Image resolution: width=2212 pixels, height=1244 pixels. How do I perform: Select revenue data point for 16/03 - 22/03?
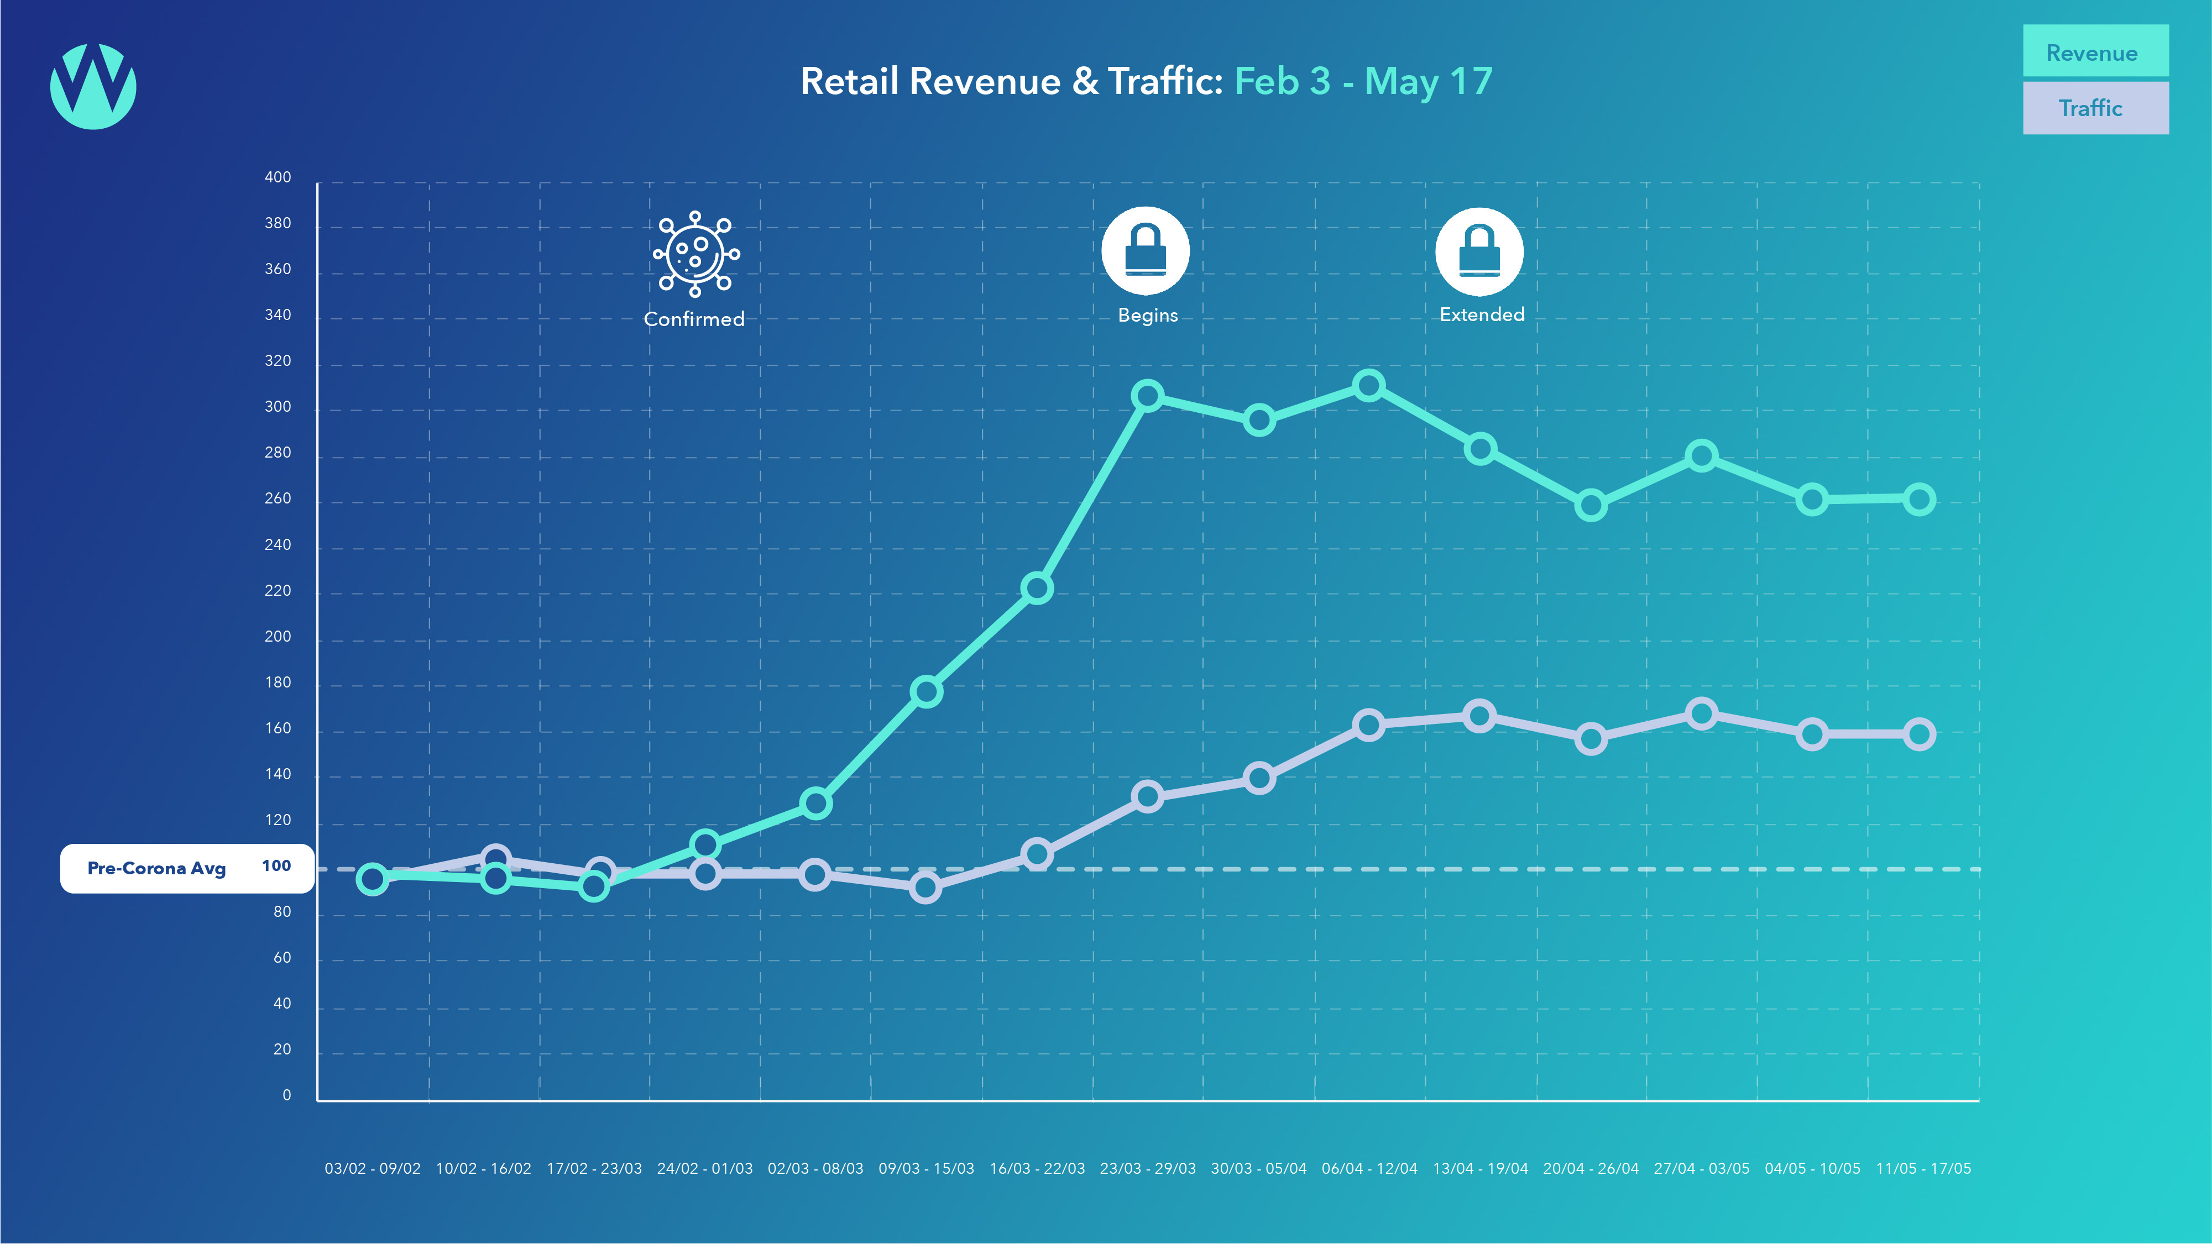1037,588
